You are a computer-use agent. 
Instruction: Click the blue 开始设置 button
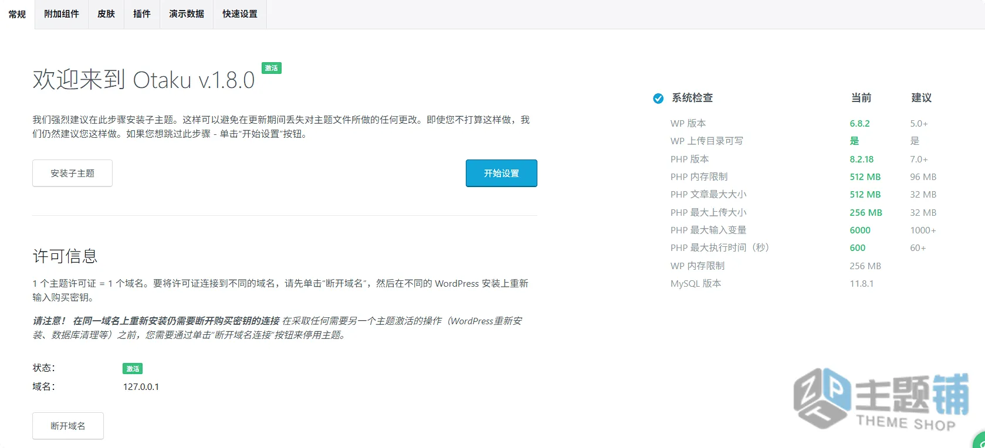click(x=502, y=173)
